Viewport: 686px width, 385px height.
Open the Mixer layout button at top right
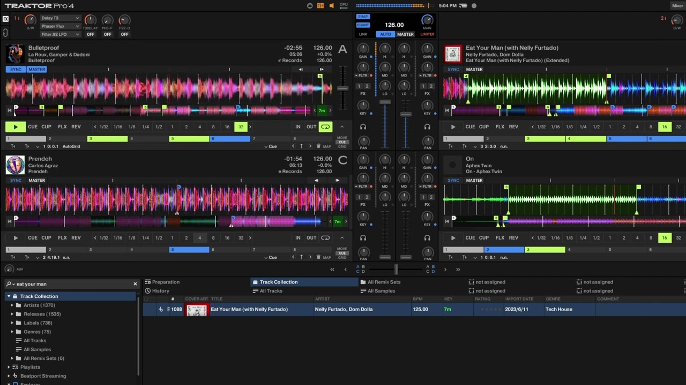click(677, 6)
